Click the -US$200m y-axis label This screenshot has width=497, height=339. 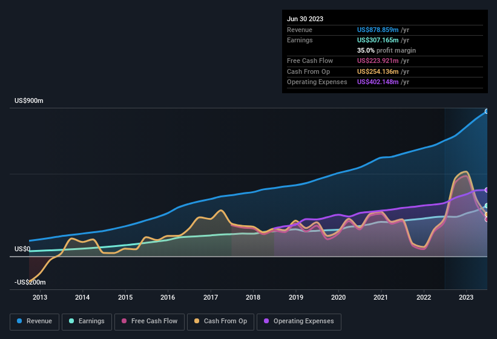tap(30, 282)
